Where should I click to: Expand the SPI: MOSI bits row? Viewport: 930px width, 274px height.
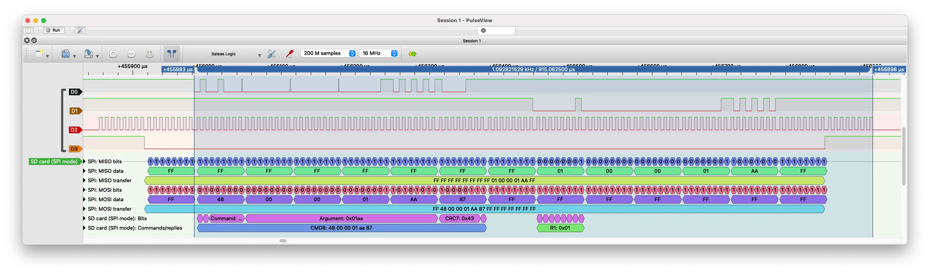click(x=84, y=190)
